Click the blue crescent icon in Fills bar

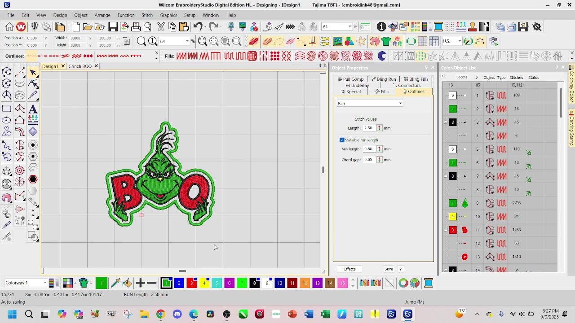[382, 56]
